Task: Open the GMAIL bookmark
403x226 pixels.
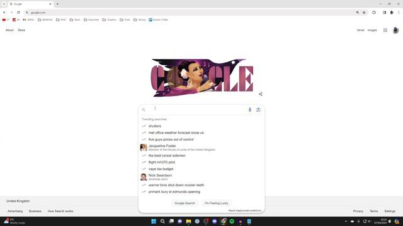Action: pyautogui.click(x=28, y=19)
